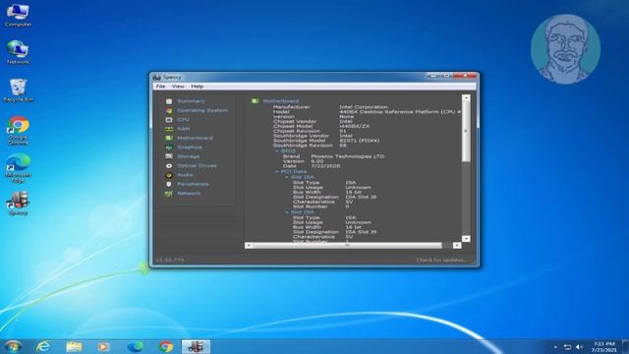Screen dimensions: 629x354
Task: Open the Storage section
Action: click(188, 156)
